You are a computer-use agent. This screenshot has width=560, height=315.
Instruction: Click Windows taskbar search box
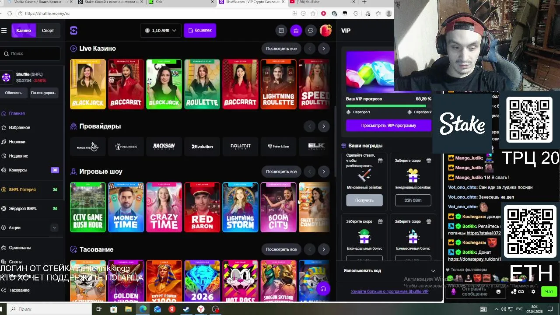point(48,309)
